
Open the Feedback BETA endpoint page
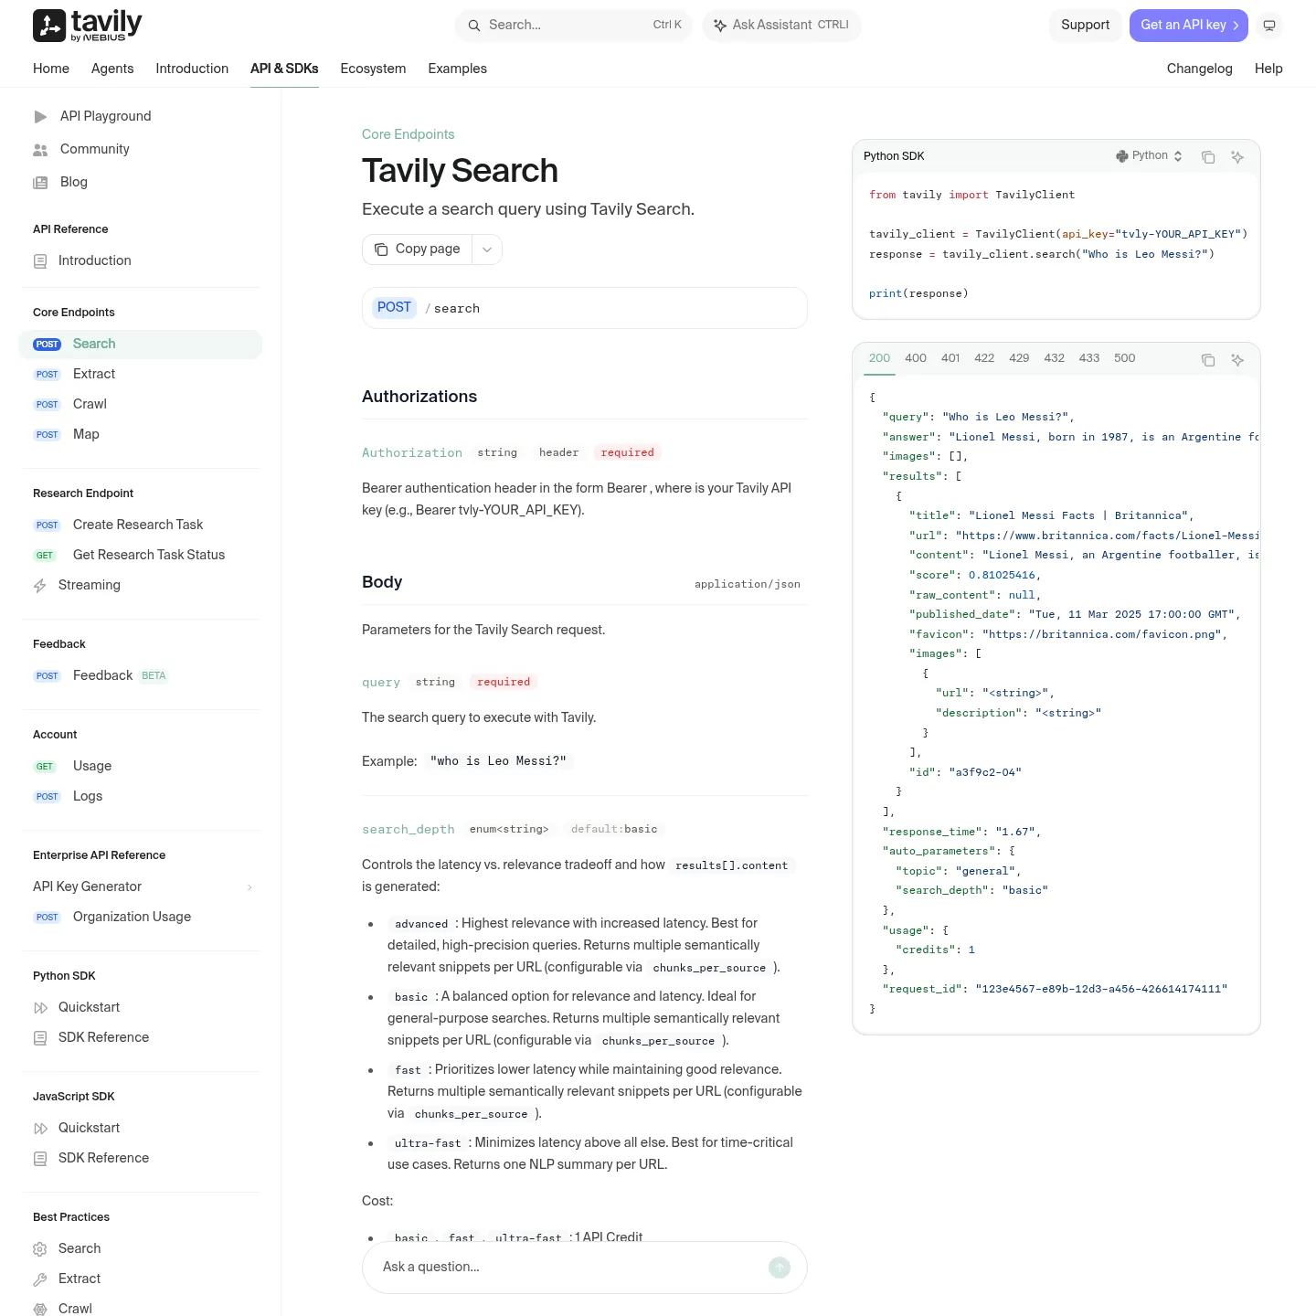pyautogui.click(x=140, y=675)
